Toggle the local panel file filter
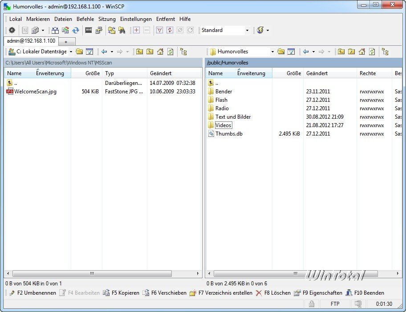This screenshot has width=406, height=312. (x=89, y=52)
